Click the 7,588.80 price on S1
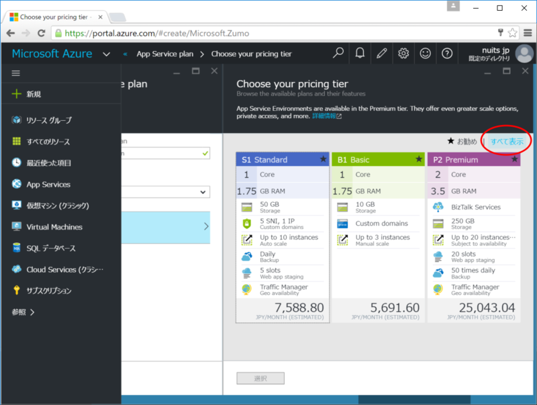Screen dimensions: 537x405 tap(299, 308)
